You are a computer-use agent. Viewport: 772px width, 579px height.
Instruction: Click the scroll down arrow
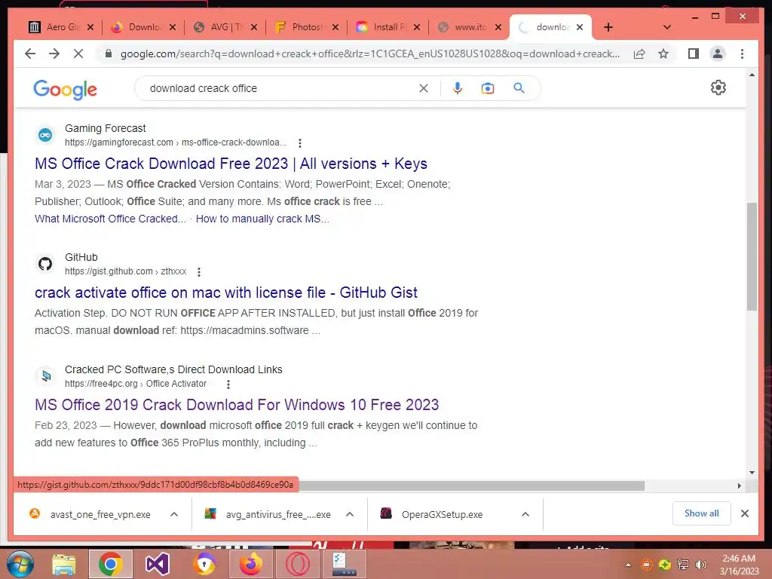752,473
